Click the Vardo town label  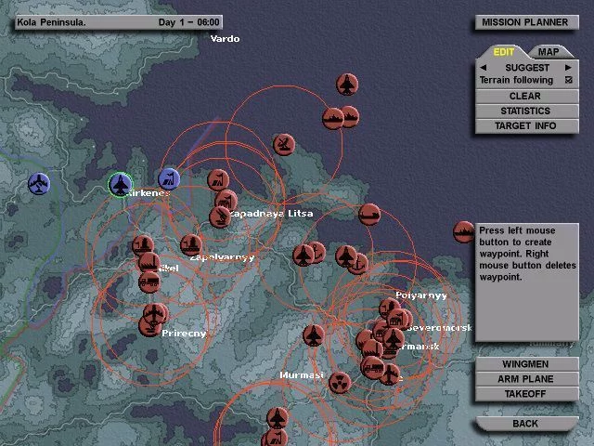(x=225, y=39)
